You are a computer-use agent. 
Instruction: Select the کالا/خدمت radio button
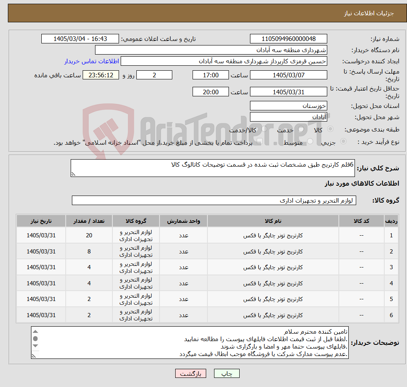264,129
